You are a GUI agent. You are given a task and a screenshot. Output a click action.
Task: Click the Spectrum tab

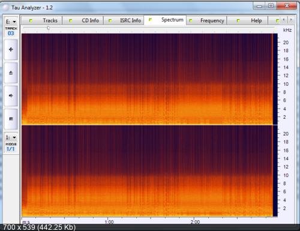[165, 20]
